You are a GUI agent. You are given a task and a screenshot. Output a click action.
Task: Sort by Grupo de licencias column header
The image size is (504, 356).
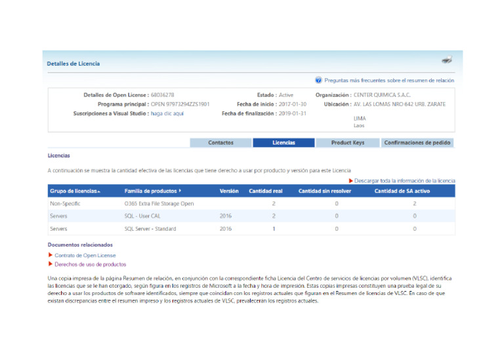[75, 191]
